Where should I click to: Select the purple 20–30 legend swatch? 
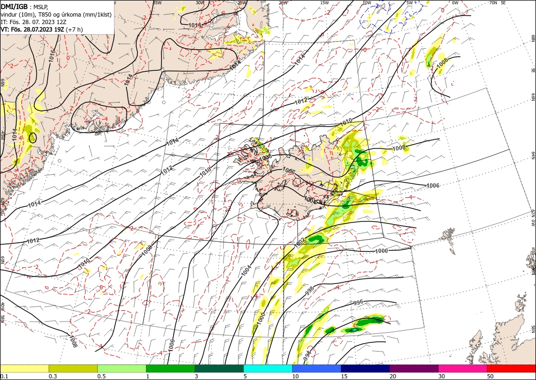[x=414, y=368]
